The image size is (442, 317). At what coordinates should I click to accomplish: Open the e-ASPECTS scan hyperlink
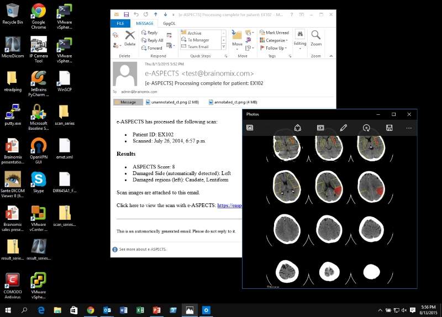pos(229,205)
